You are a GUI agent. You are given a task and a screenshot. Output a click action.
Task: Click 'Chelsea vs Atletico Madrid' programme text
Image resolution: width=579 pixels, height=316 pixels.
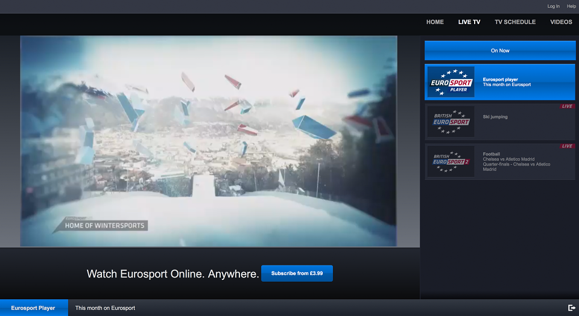click(508, 159)
